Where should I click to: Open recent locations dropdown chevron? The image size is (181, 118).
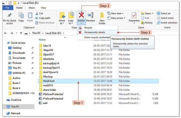(17, 33)
